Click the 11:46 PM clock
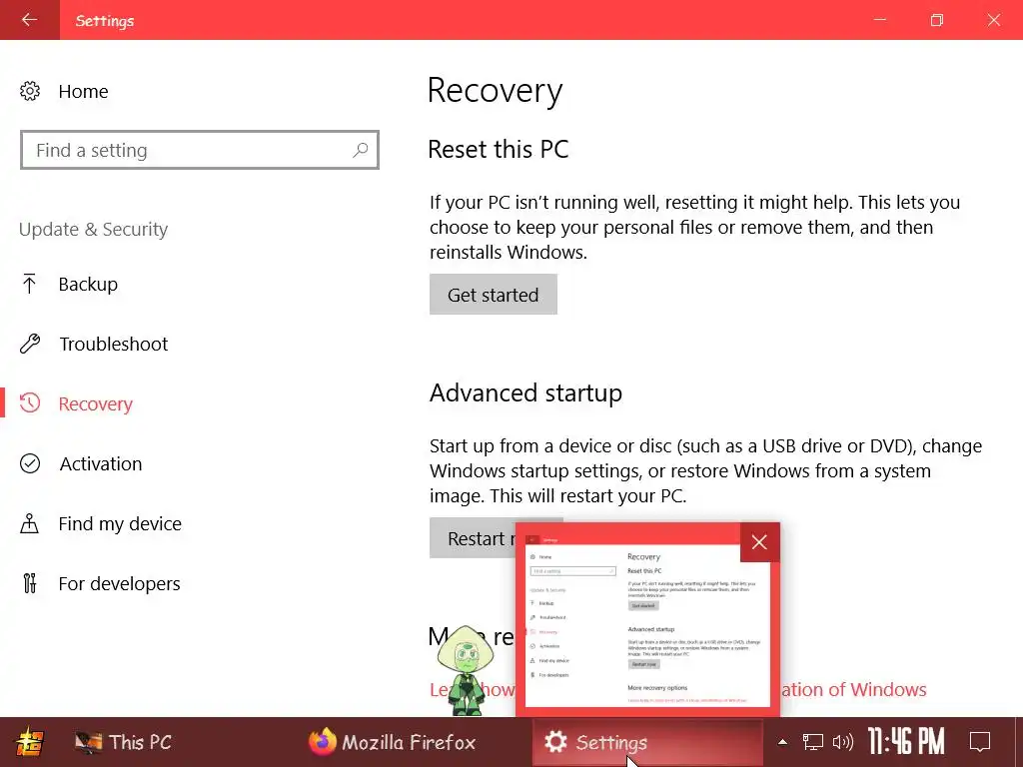1023x767 pixels. (x=906, y=742)
